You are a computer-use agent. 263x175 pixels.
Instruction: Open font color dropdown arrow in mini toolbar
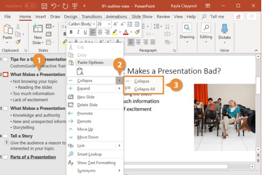click(131, 32)
